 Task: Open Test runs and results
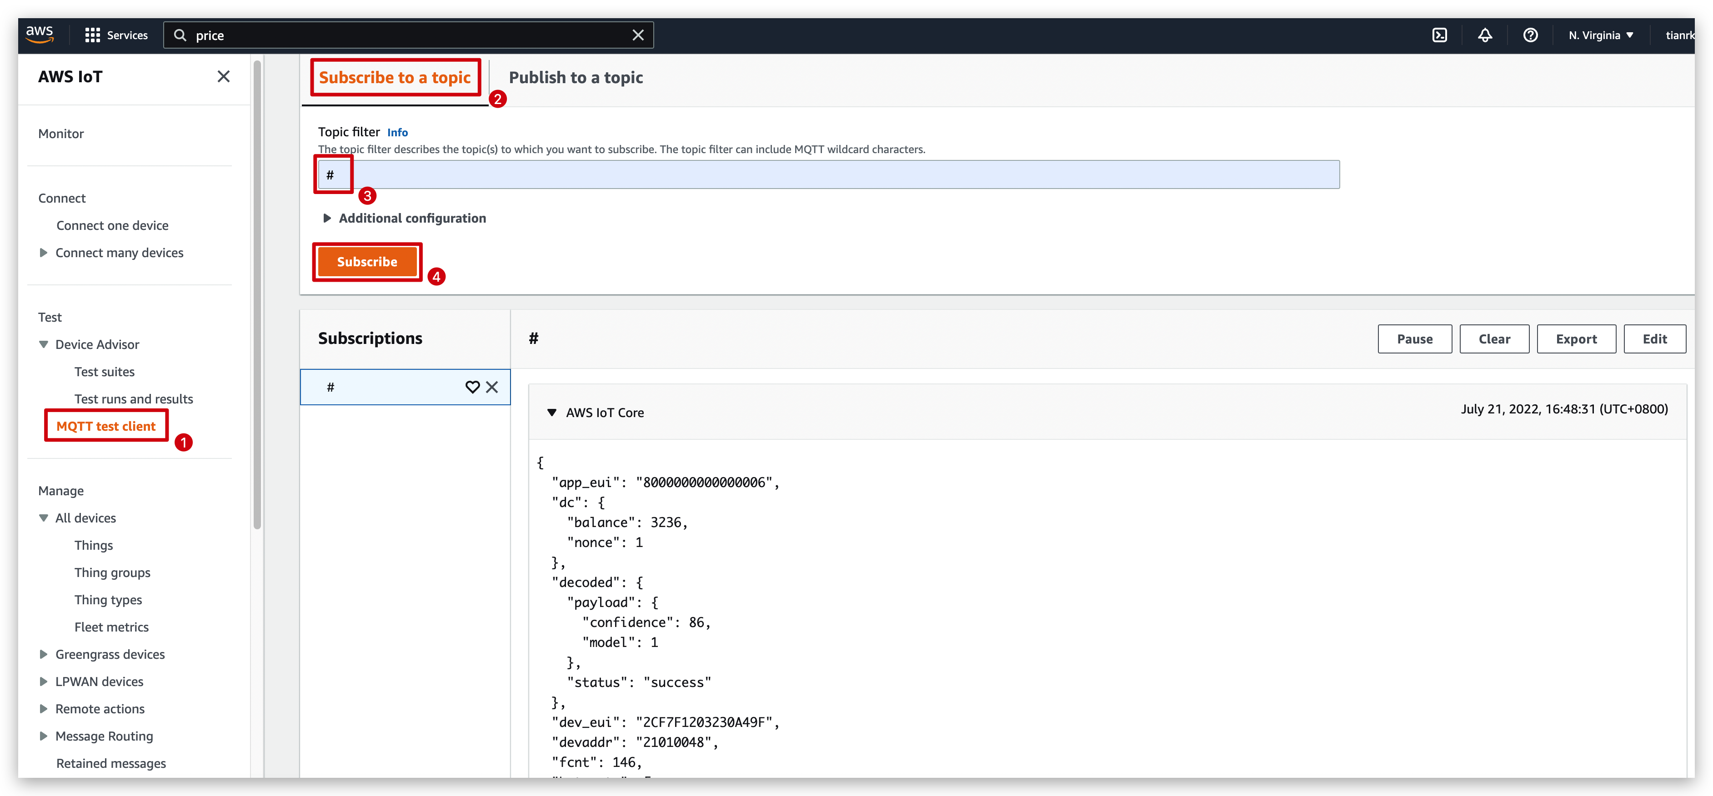pyautogui.click(x=134, y=398)
